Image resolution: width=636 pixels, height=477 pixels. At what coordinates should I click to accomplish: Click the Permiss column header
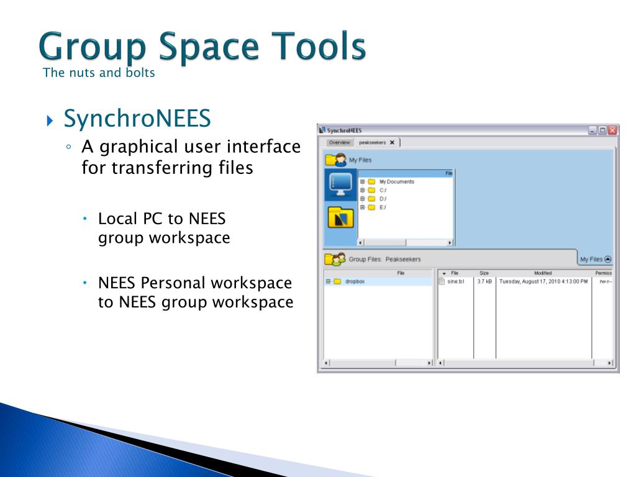pos(603,273)
